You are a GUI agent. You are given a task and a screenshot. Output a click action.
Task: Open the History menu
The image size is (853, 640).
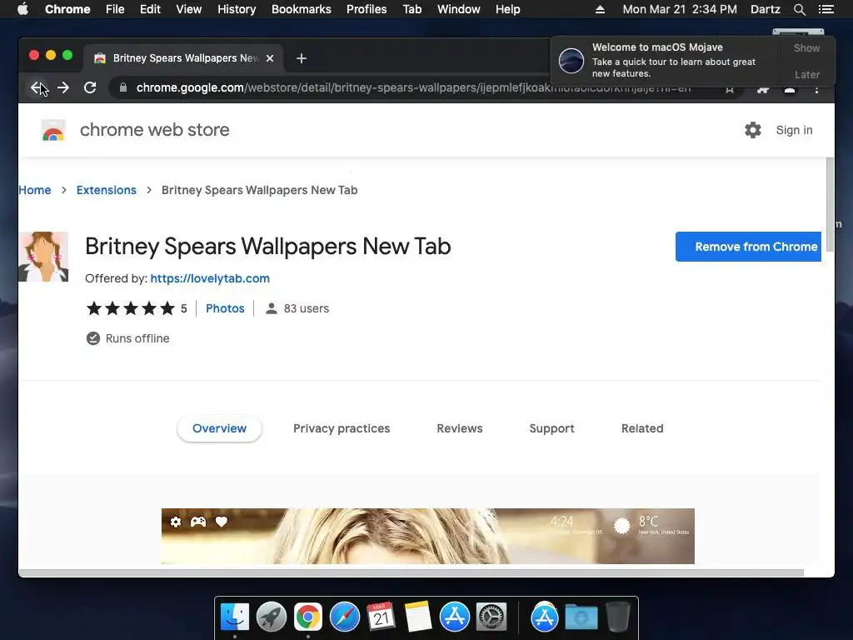point(237,9)
